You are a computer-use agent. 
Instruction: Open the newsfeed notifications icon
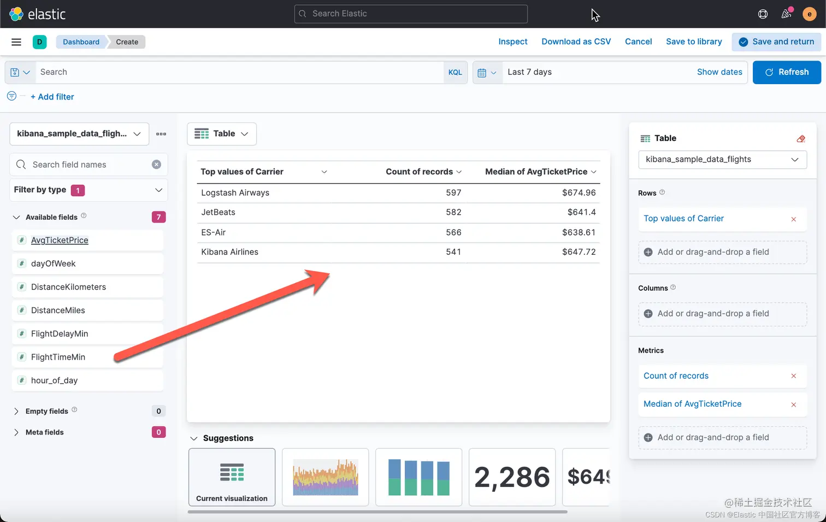tap(786, 14)
